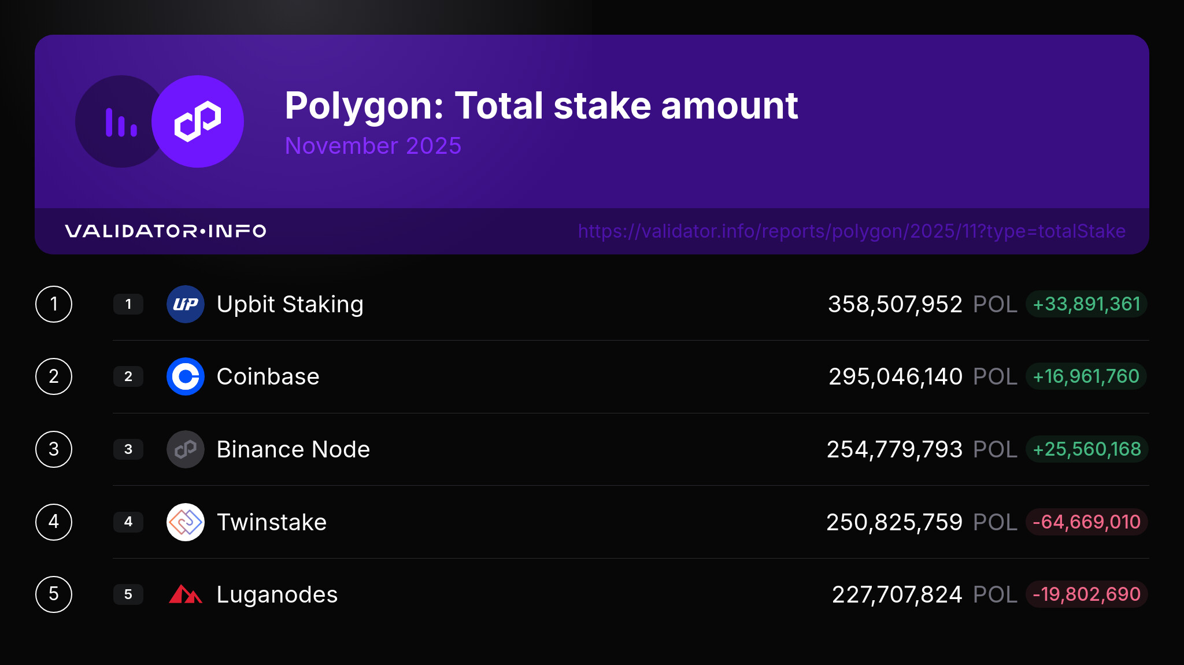This screenshot has width=1184, height=665.
Task: Open the validator.info totalStake report link
Action: pyautogui.click(x=851, y=231)
